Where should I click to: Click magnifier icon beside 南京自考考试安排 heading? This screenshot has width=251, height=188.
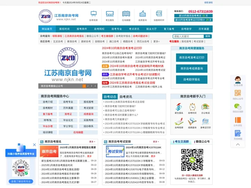click(106, 142)
